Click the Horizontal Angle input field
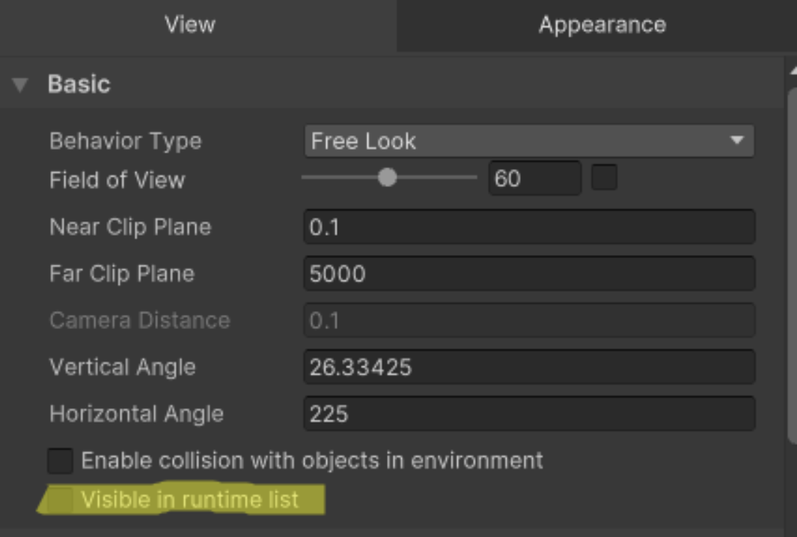Viewport: 797px width, 537px height. (x=528, y=414)
